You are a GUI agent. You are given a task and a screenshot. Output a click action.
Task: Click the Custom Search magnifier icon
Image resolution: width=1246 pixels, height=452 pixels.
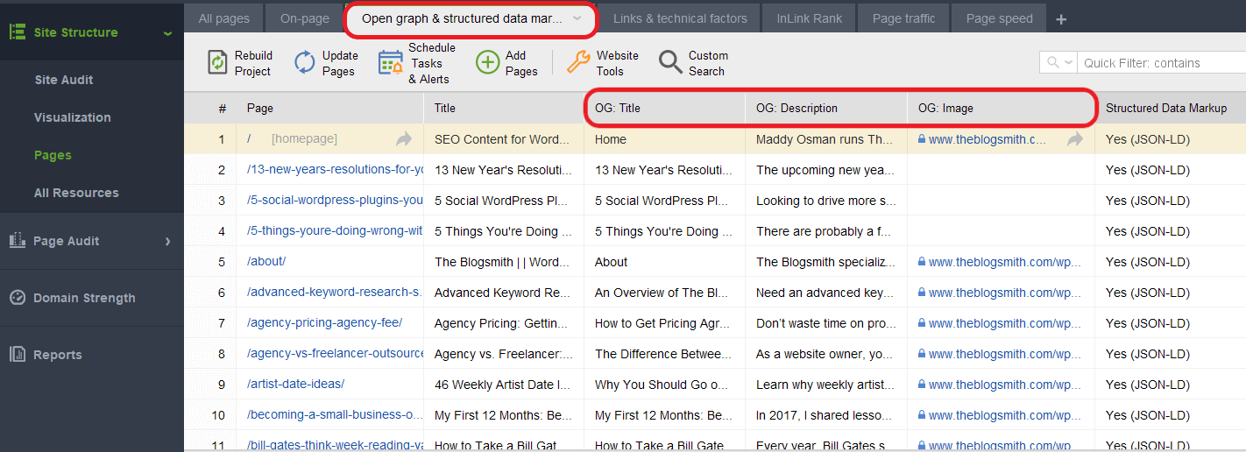tap(670, 63)
